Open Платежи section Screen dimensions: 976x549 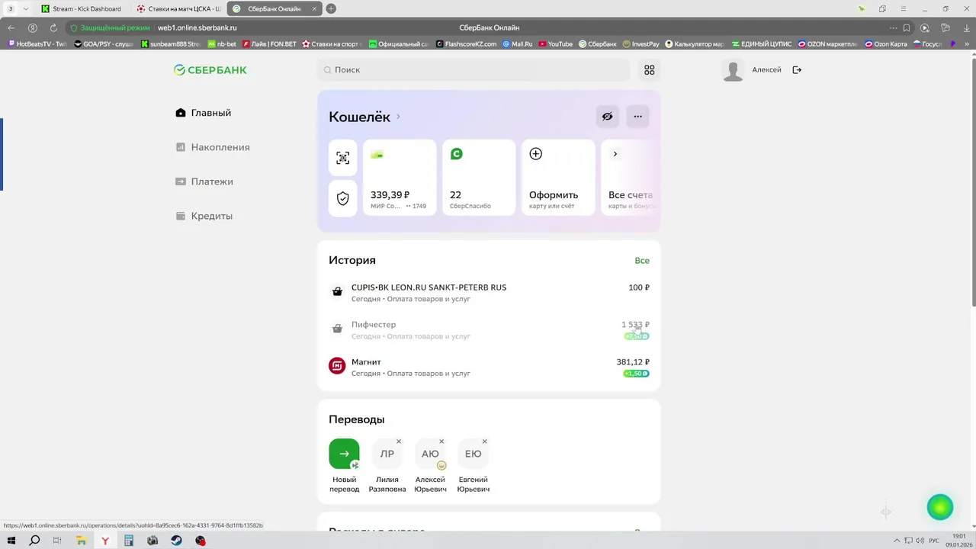[204, 181]
